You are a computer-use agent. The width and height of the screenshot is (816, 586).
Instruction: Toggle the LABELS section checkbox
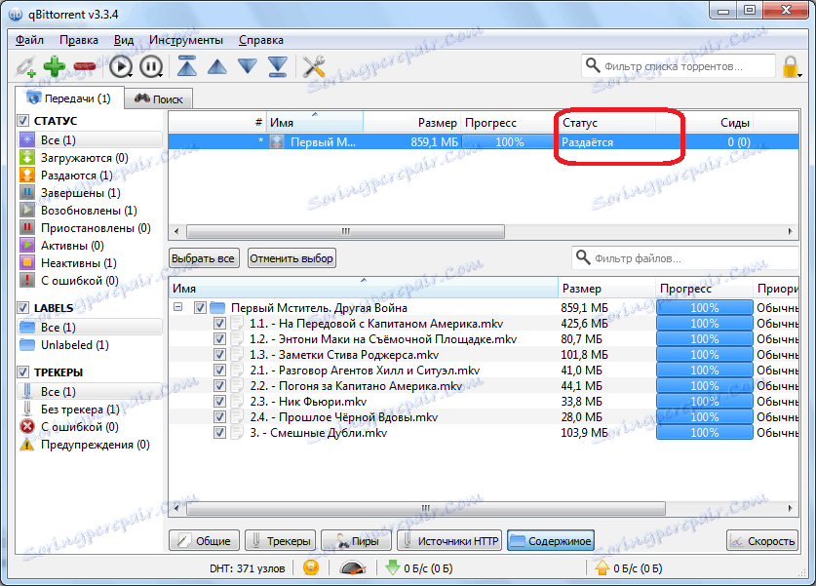point(22,308)
